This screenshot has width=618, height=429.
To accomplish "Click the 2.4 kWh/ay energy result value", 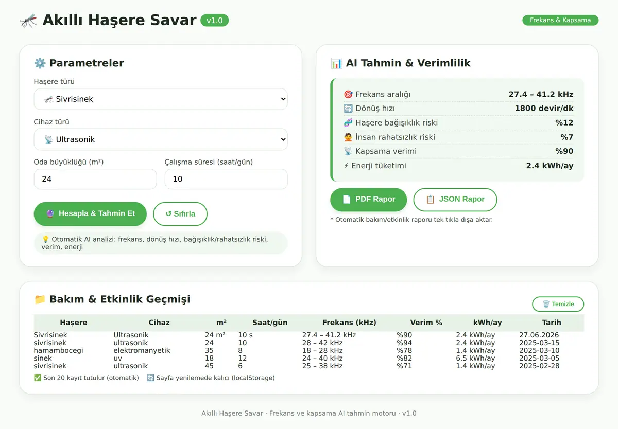I will [x=550, y=166].
